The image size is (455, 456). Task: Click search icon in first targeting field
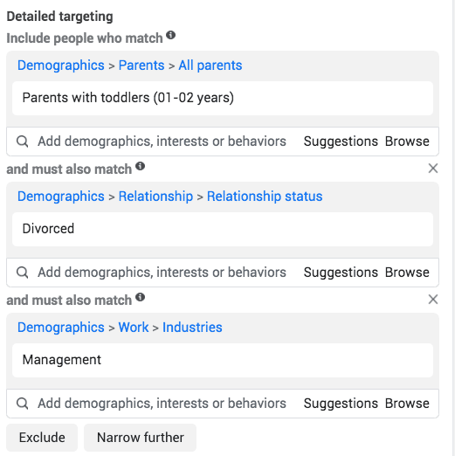(x=23, y=142)
